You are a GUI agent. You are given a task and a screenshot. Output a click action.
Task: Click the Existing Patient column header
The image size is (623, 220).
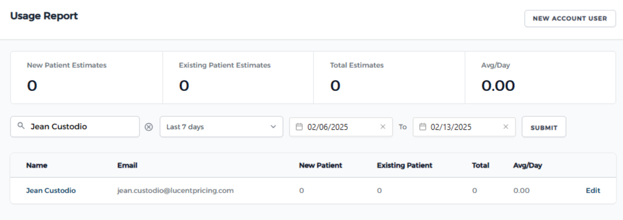[x=404, y=165]
